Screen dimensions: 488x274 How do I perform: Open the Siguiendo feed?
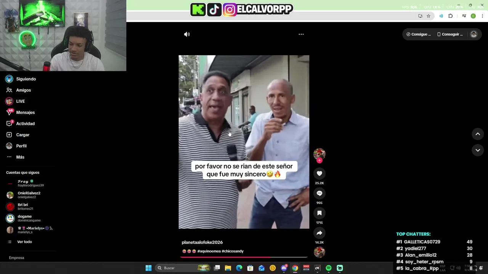26,79
